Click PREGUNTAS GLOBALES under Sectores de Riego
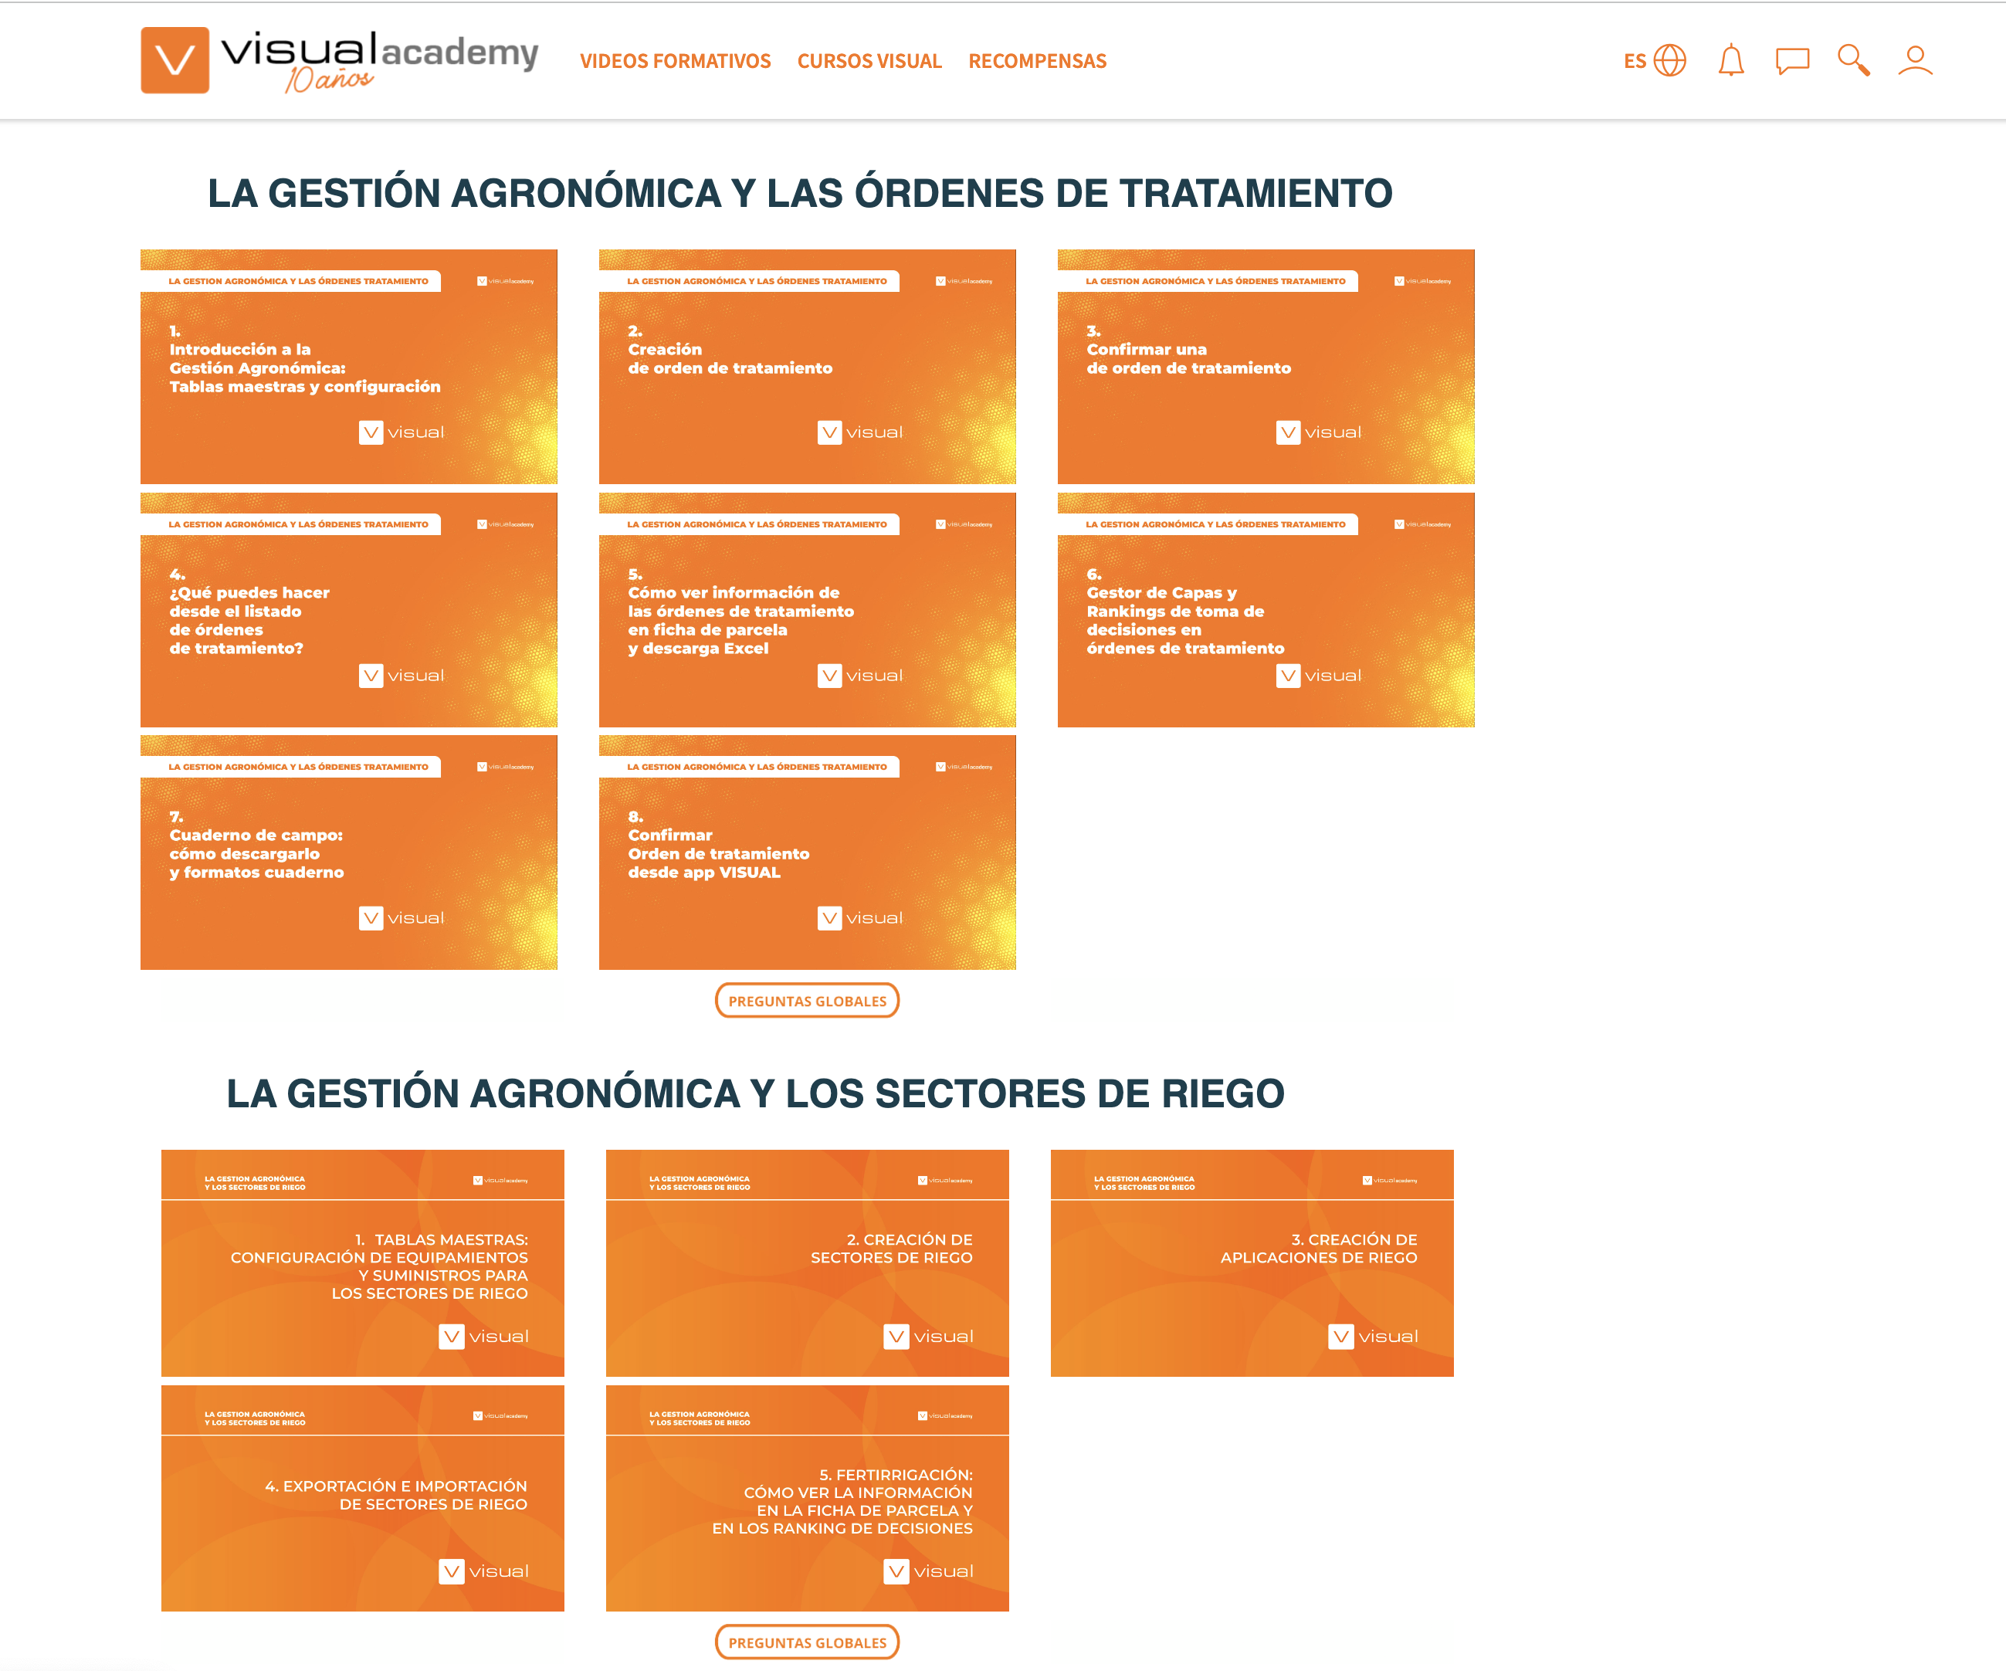2006x1671 pixels. tap(807, 1642)
